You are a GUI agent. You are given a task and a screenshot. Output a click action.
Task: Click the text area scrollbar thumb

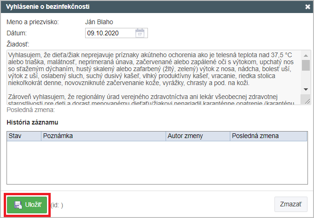[x=306, y=65]
